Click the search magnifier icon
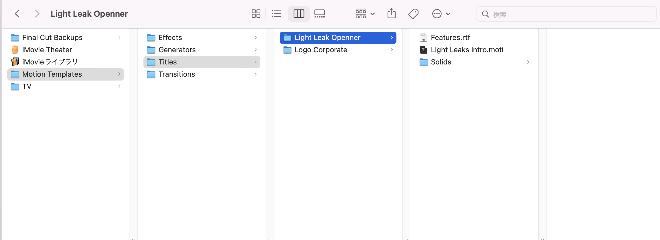The image size is (660, 240). (485, 14)
